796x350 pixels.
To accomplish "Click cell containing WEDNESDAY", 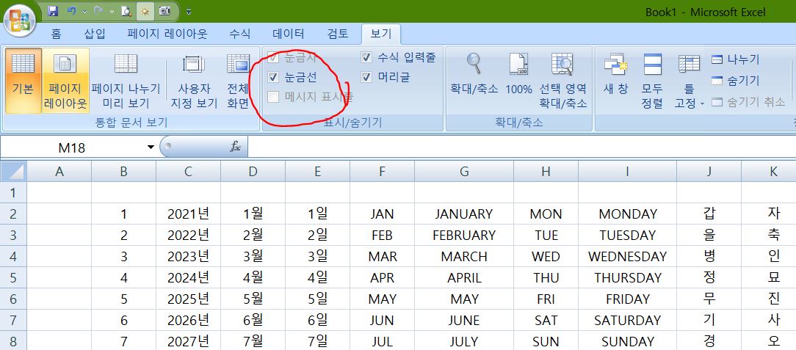I will point(627,257).
